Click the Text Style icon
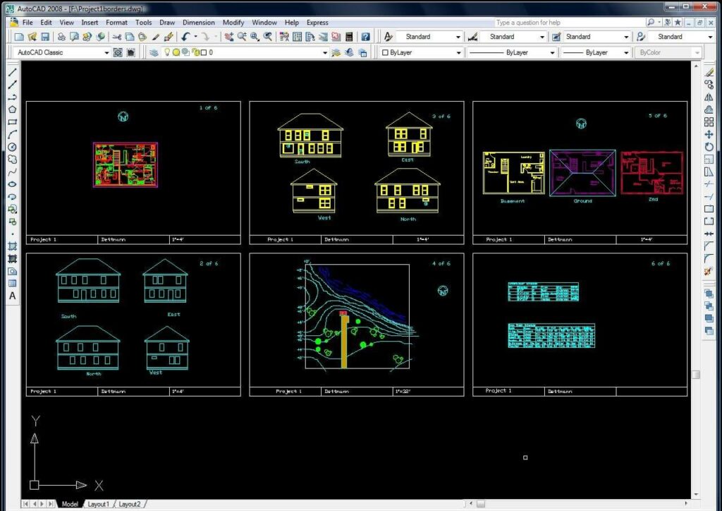This screenshot has width=722, height=511. coord(388,37)
